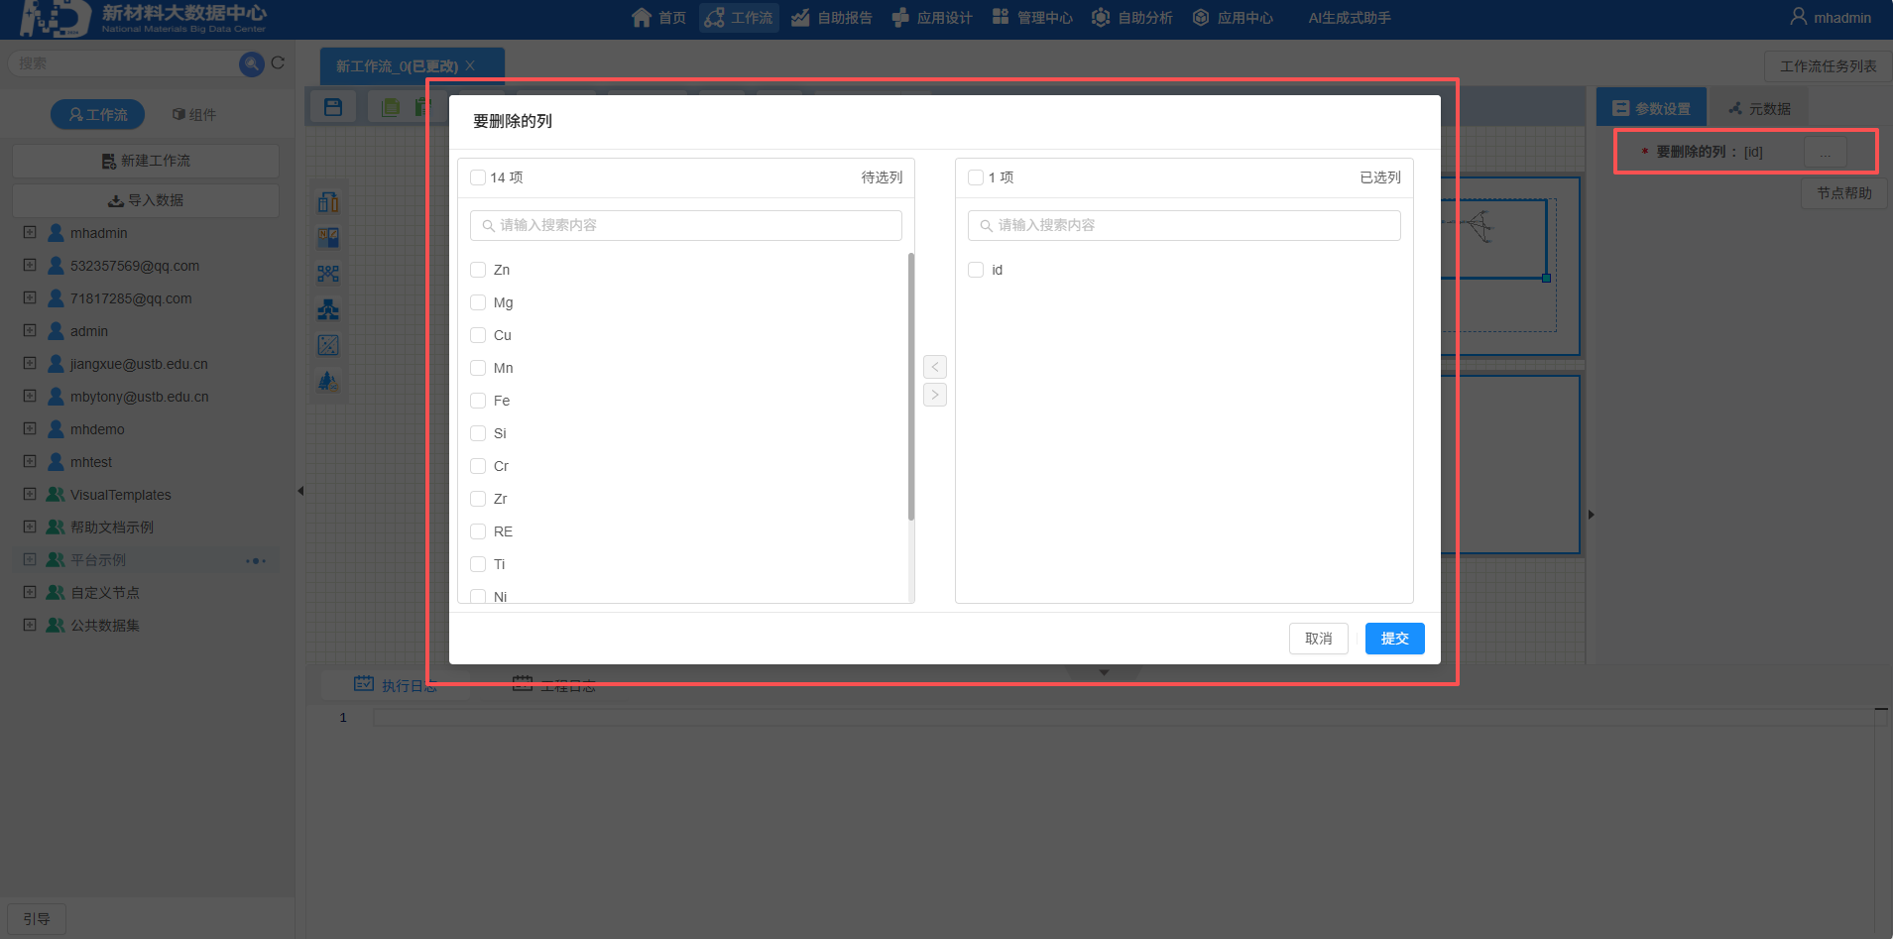The height and width of the screenshot is (939, 1893).
Task: Select the hierarchy tree component icon
Action: click(328, 309)
